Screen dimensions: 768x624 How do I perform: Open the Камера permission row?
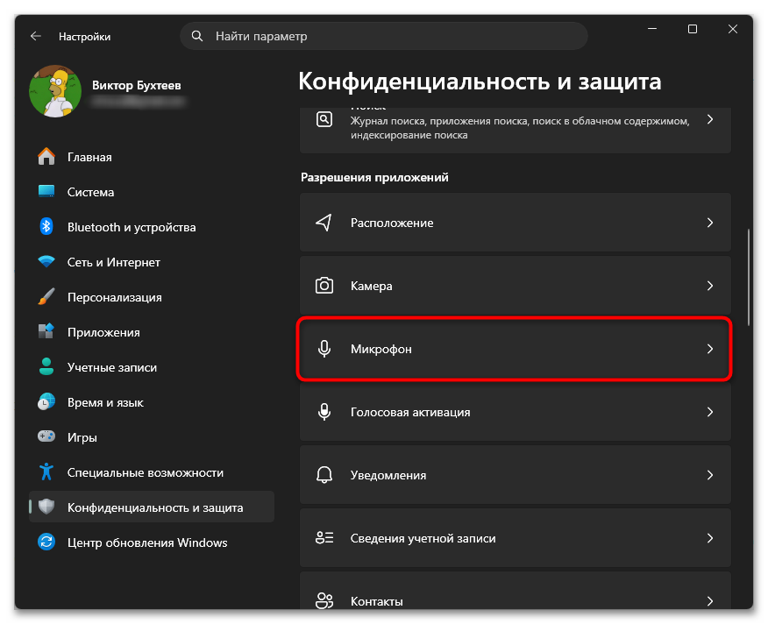pyautogui.click(x=516, y=286)
